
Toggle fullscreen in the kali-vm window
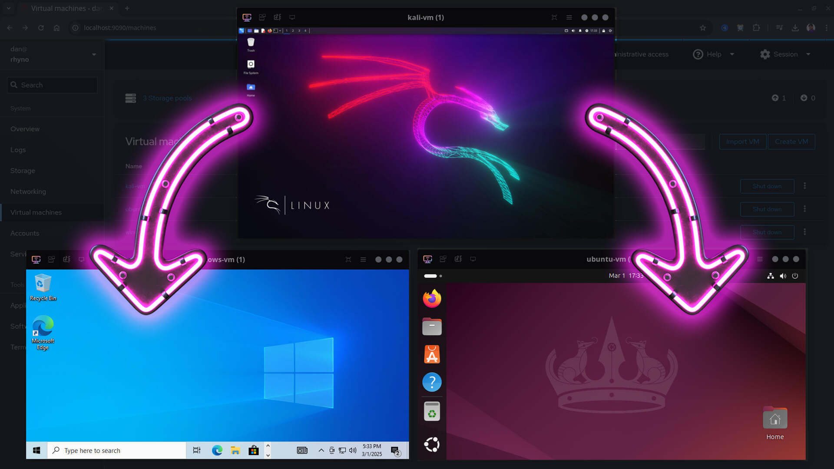click(554, 17)
